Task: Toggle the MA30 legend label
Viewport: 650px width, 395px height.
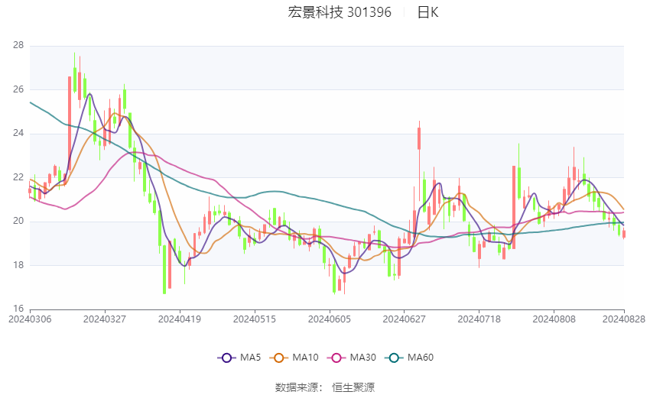Action: point(361,357)
